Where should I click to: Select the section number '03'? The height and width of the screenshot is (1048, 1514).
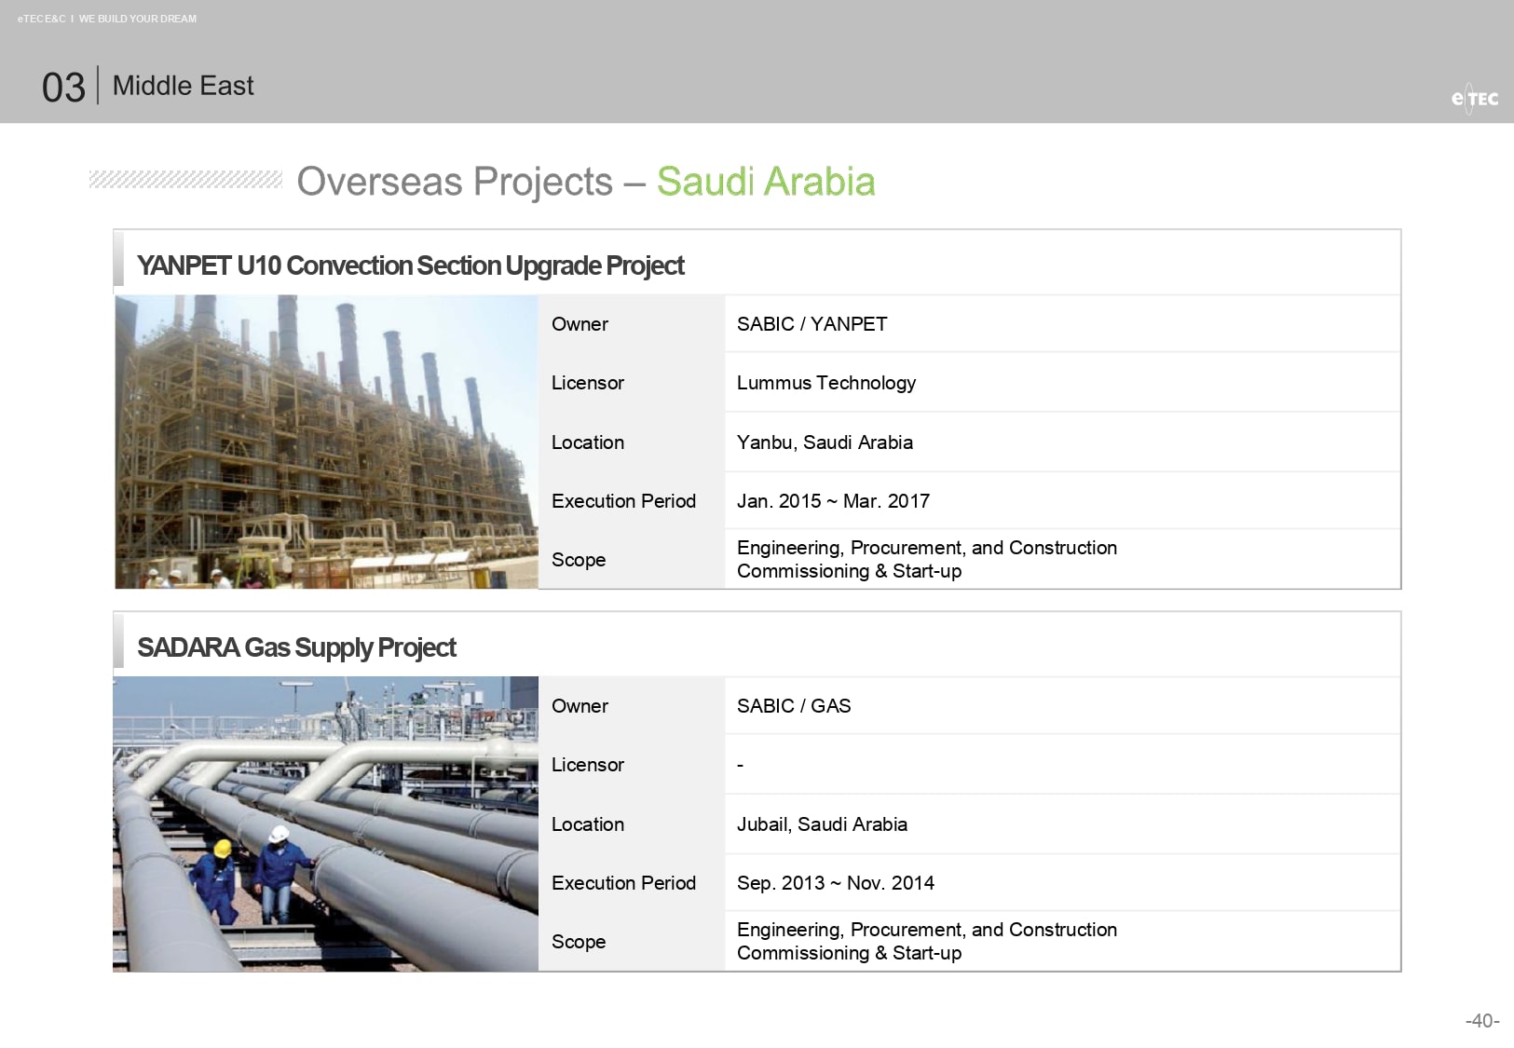[63, 88]
